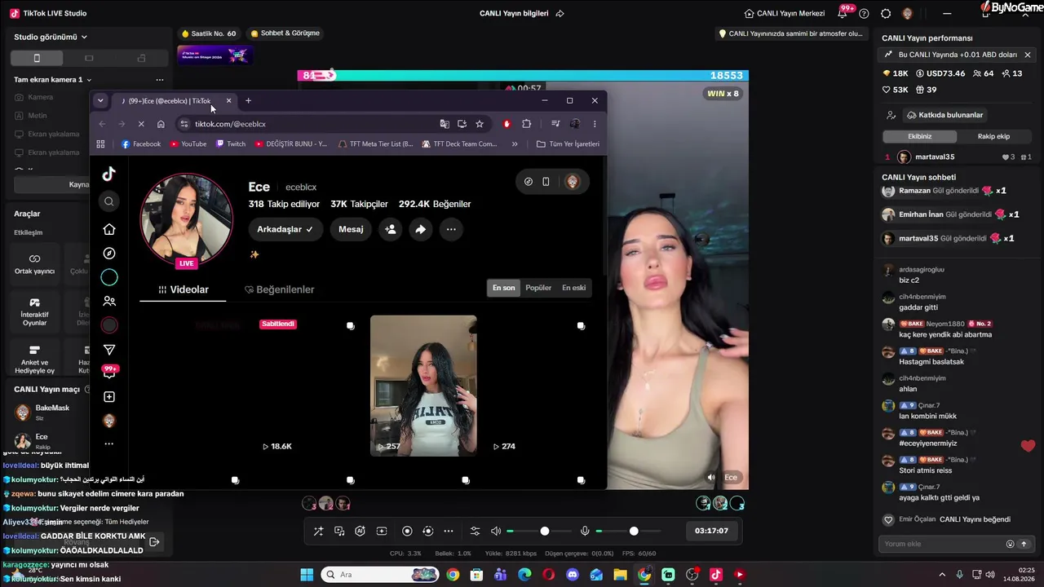The image size is (1044, 587).
Task: Click the add-friend icon on Ece's profile
Action: [x=391, y=229]
